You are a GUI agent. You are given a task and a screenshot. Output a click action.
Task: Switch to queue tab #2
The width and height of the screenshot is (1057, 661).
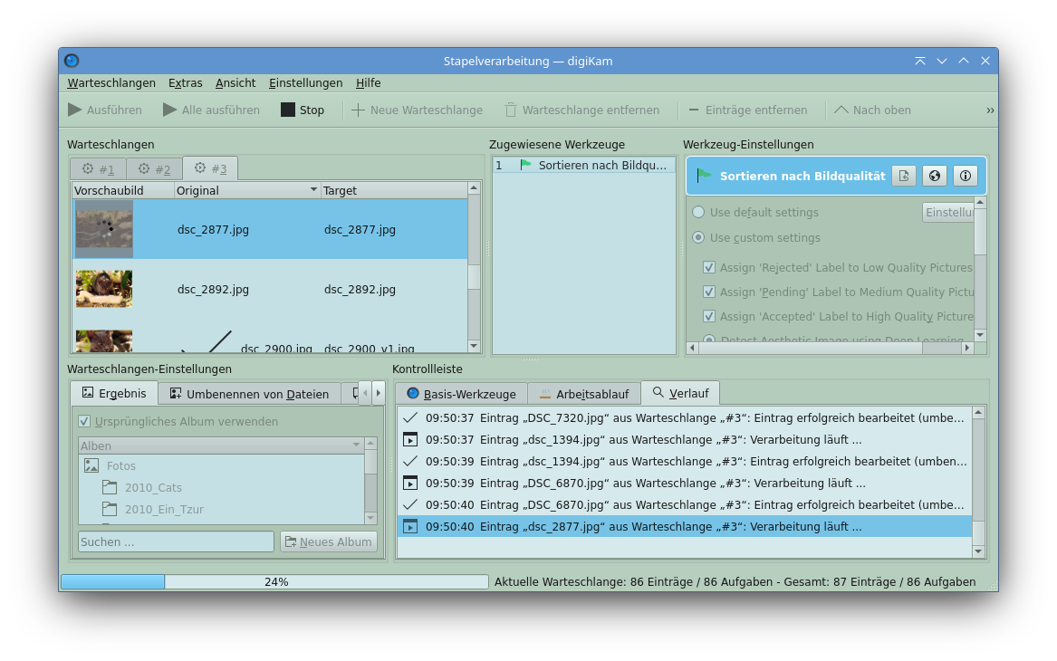(154, 169)
